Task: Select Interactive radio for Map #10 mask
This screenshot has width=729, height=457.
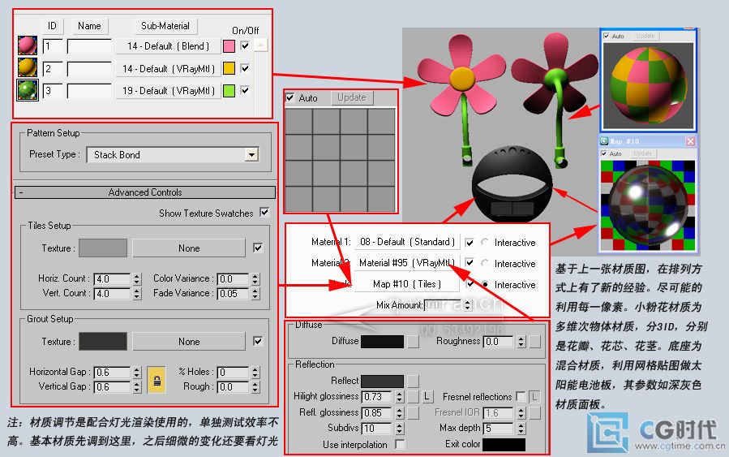Action: (x=485, y=284)
